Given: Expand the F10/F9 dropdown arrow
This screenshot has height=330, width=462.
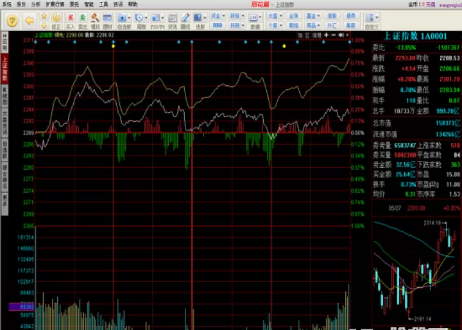Looking at the screenshot, I should pyautogui.click(x=162, y=18).
